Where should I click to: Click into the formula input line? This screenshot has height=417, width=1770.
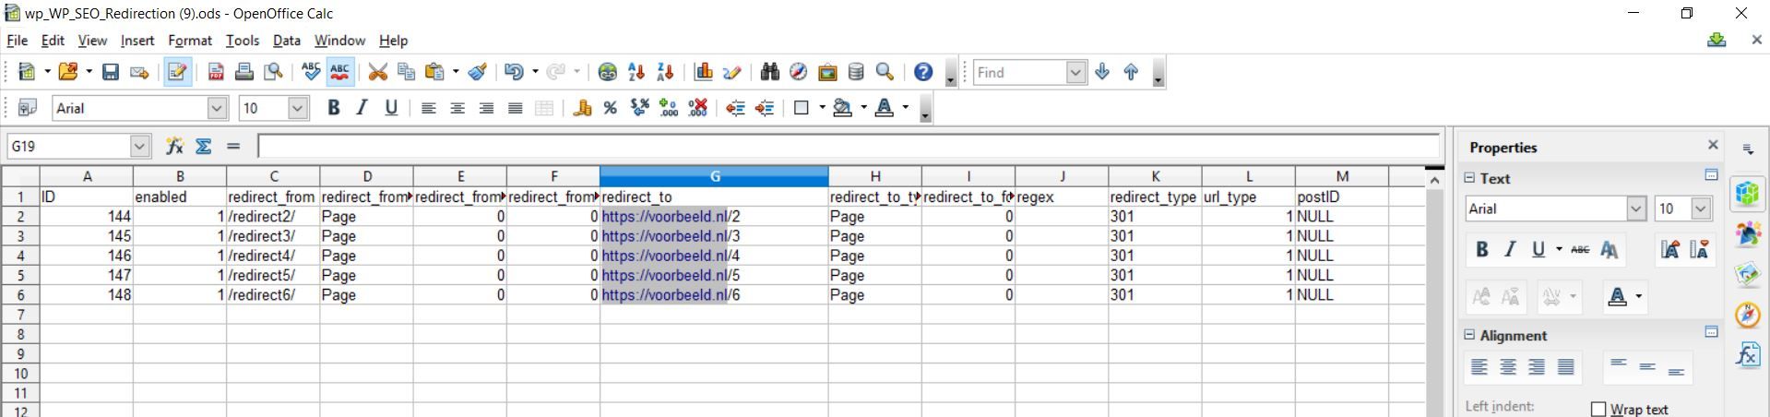click(847, 146)
